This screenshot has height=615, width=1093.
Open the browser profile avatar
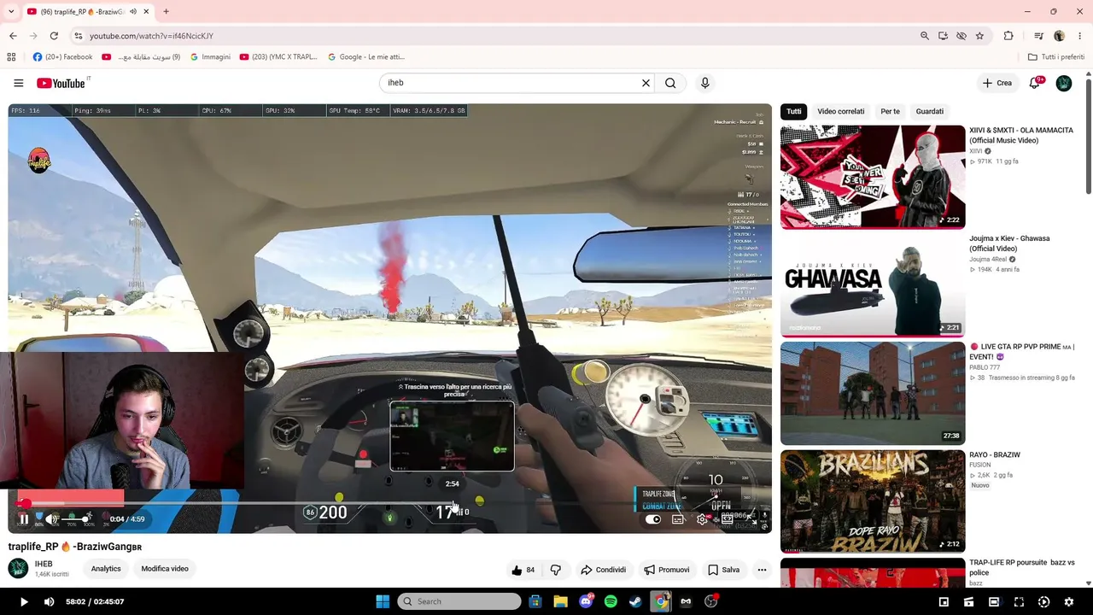pos(1059,36)
